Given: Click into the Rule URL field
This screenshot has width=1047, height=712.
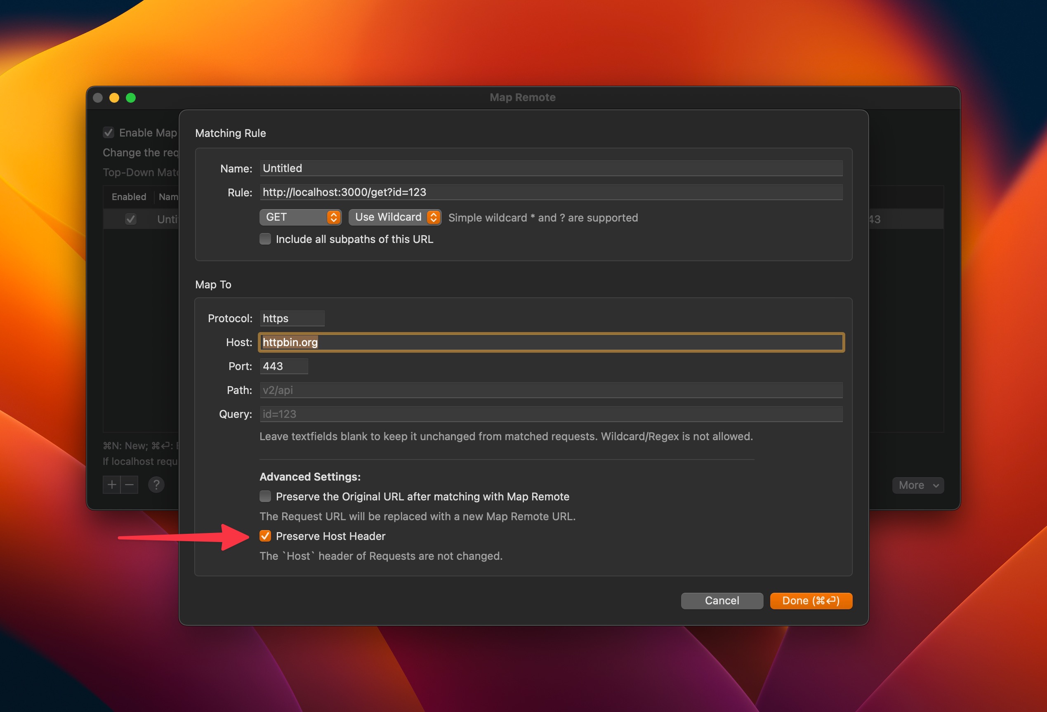Looking at the screenshot, I should point(551,192).
